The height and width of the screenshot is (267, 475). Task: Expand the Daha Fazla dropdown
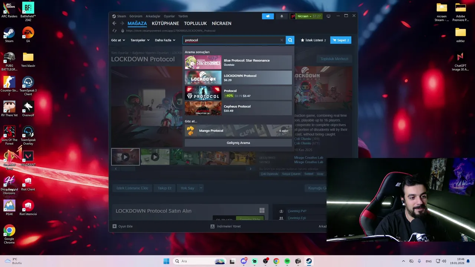point(165,40)
